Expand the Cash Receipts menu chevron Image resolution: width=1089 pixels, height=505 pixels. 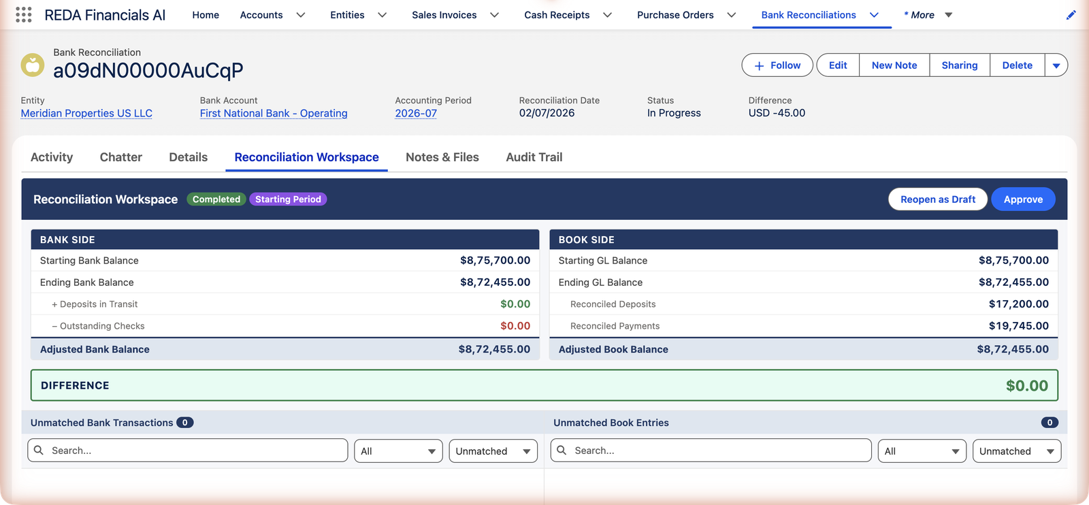(x=608, y=15)
